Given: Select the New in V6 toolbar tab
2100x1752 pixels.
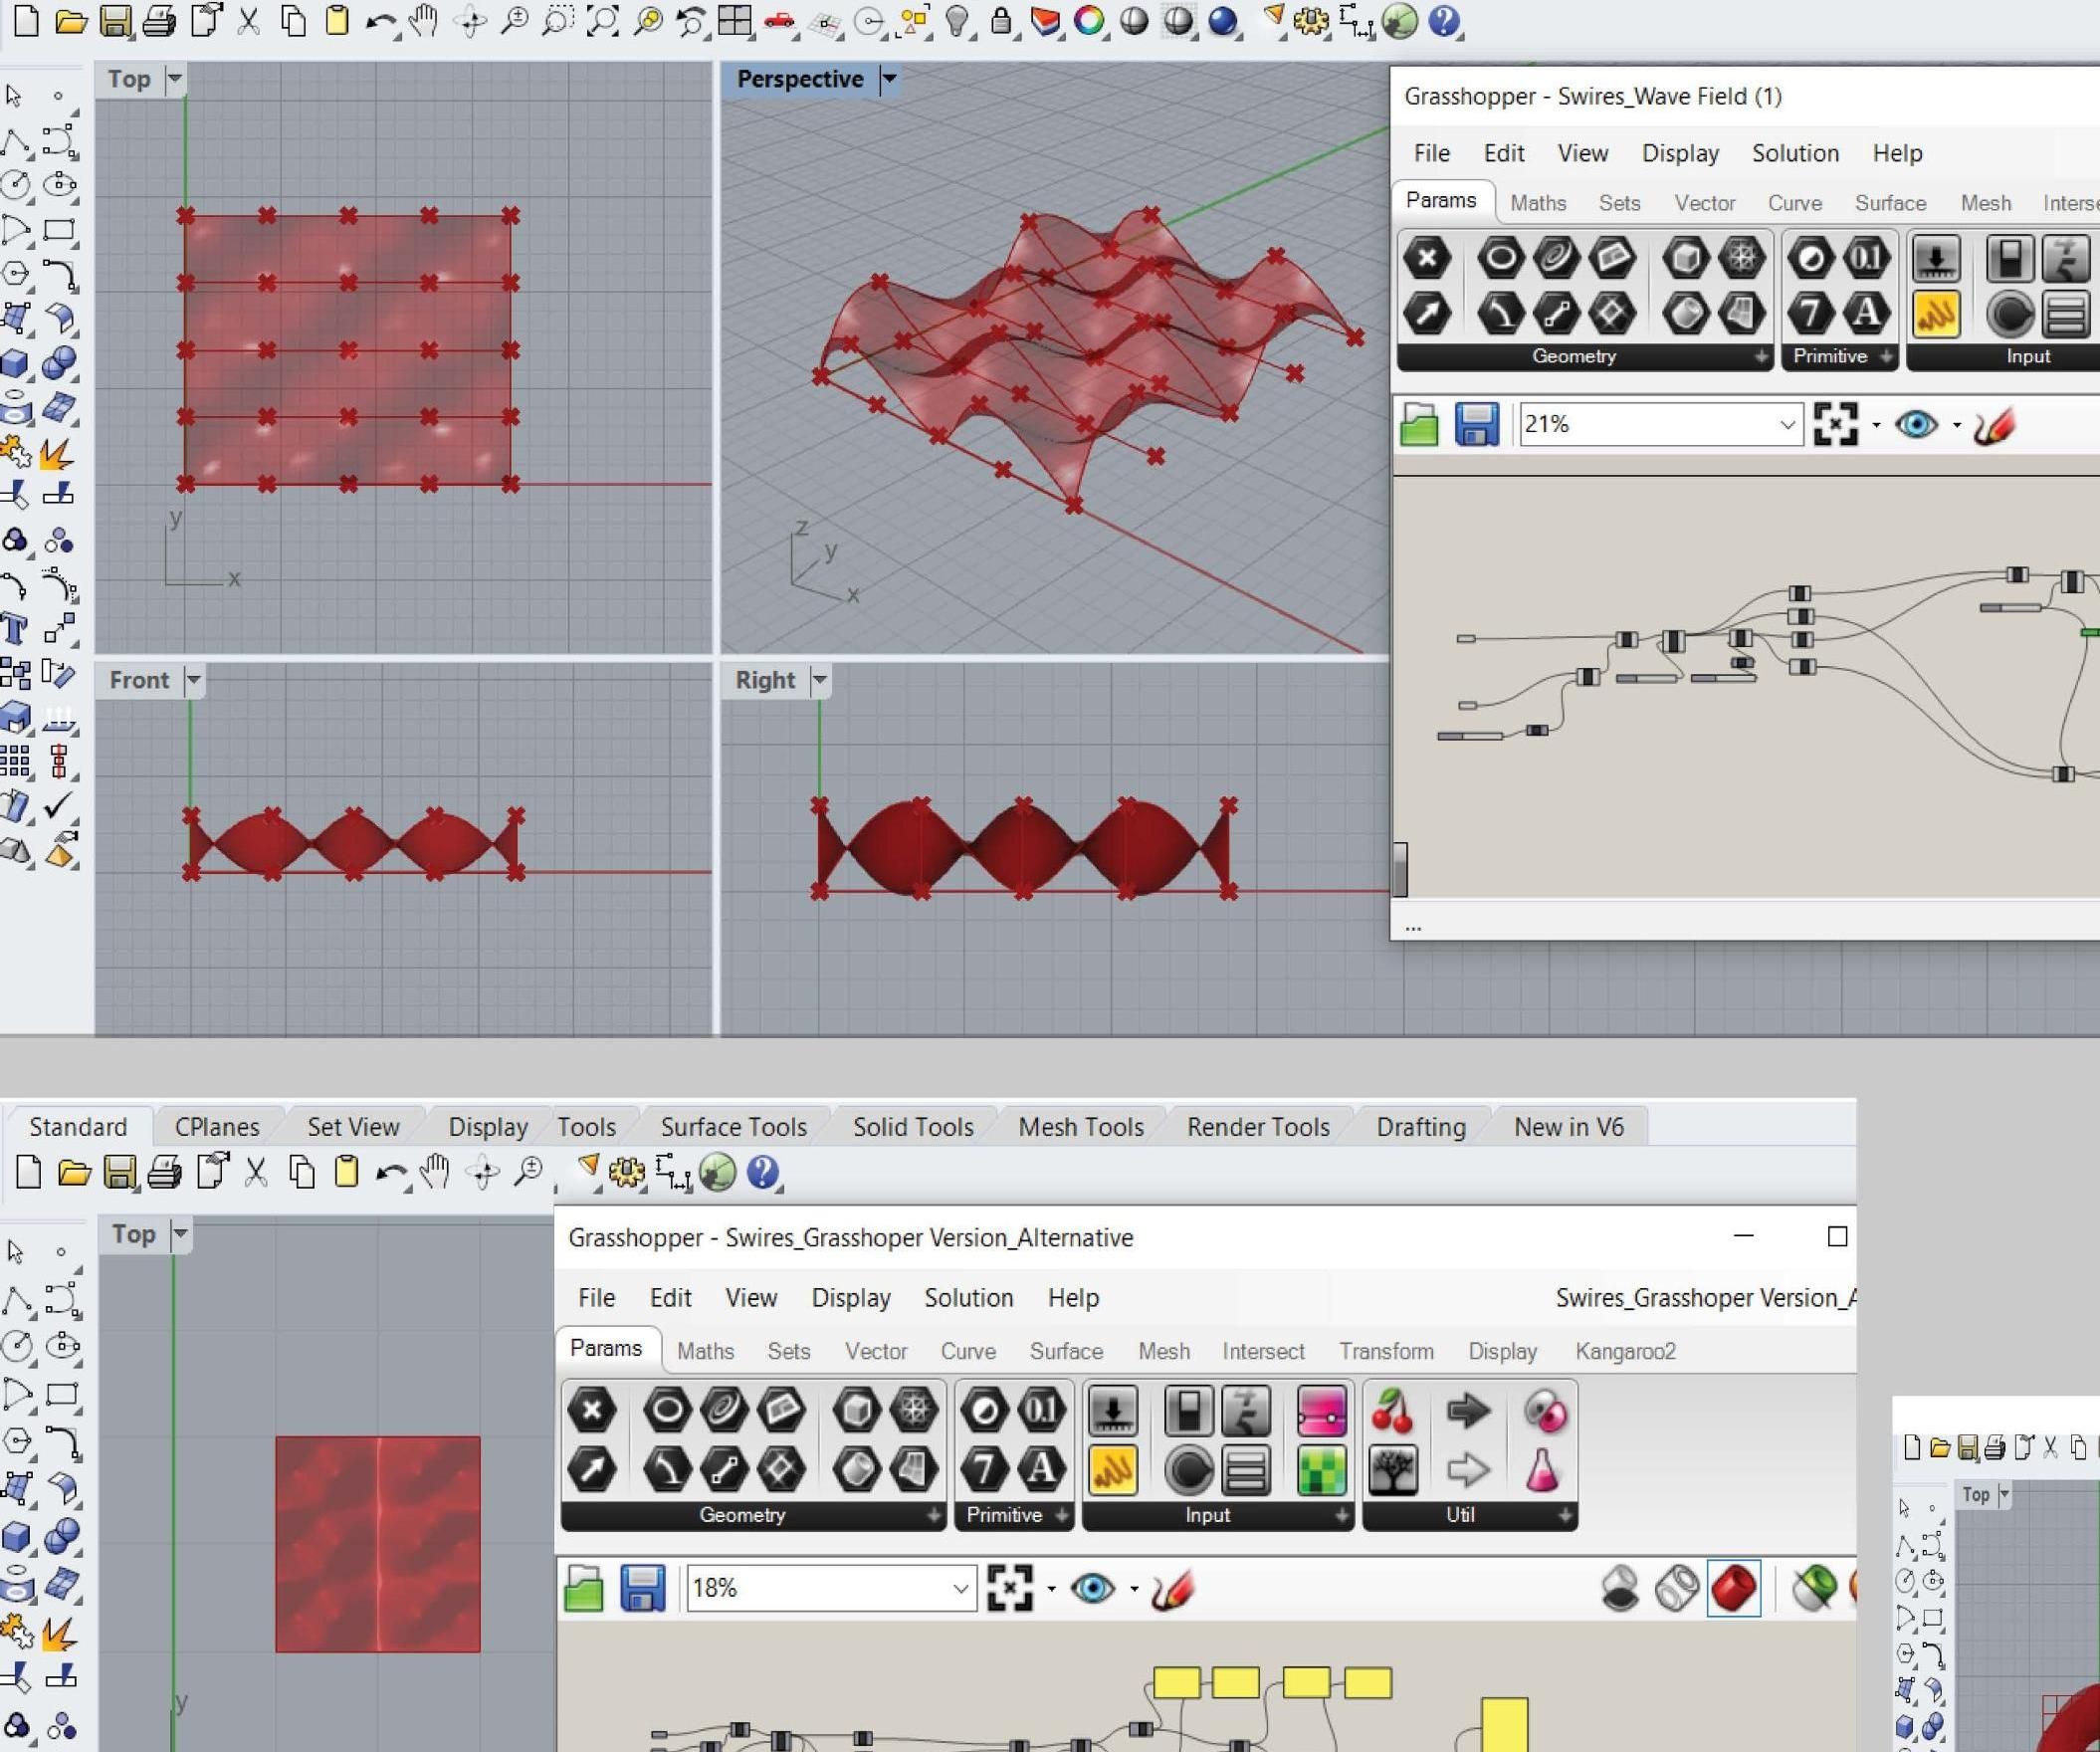Looking at the screenshot, I should coord(1568,1127).
